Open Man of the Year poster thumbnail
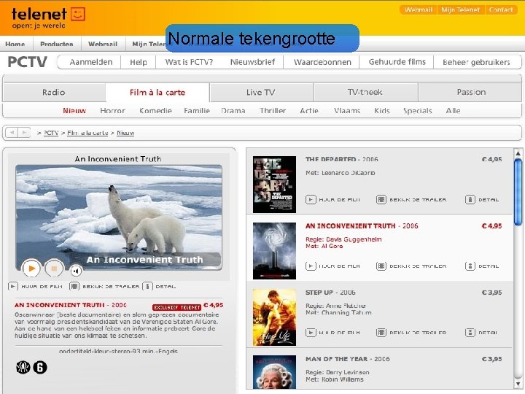 pyautogui.click(x=275, y=372)
